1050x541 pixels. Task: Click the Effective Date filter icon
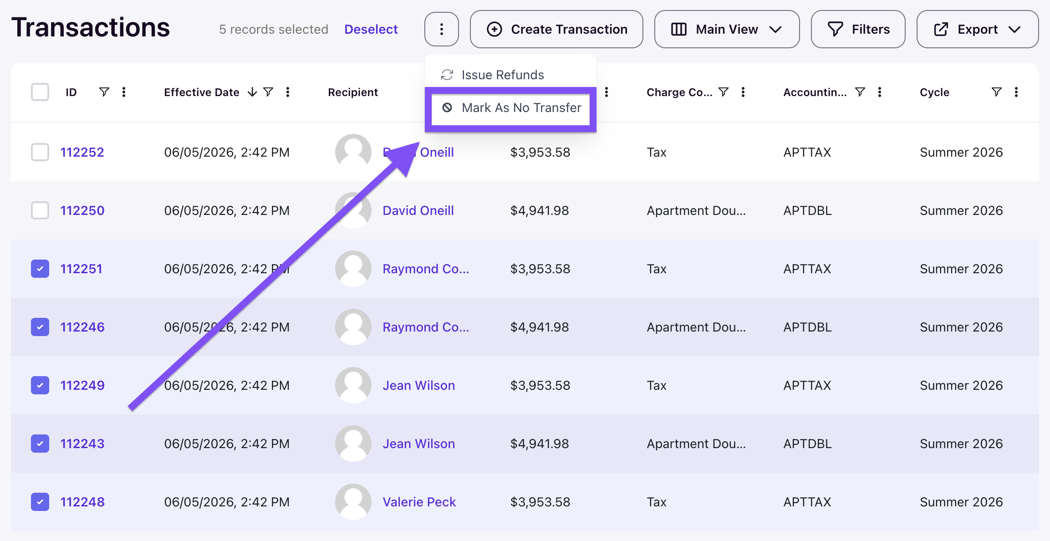pos(269,92)
